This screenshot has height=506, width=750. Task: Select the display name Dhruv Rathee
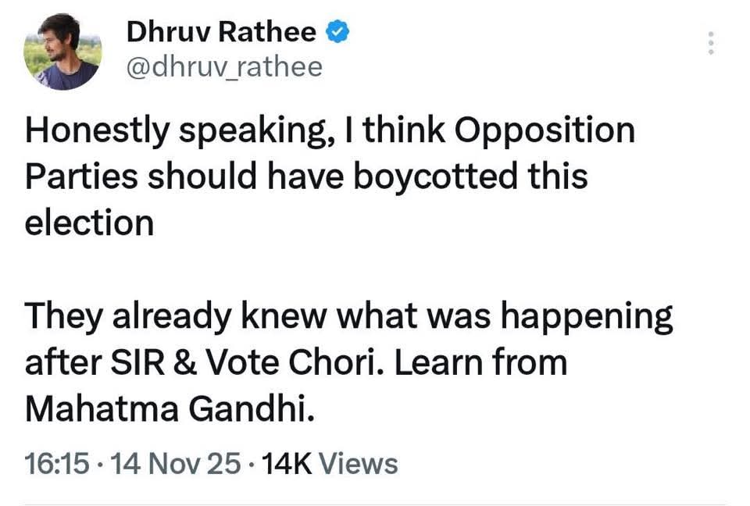(219, 31)
